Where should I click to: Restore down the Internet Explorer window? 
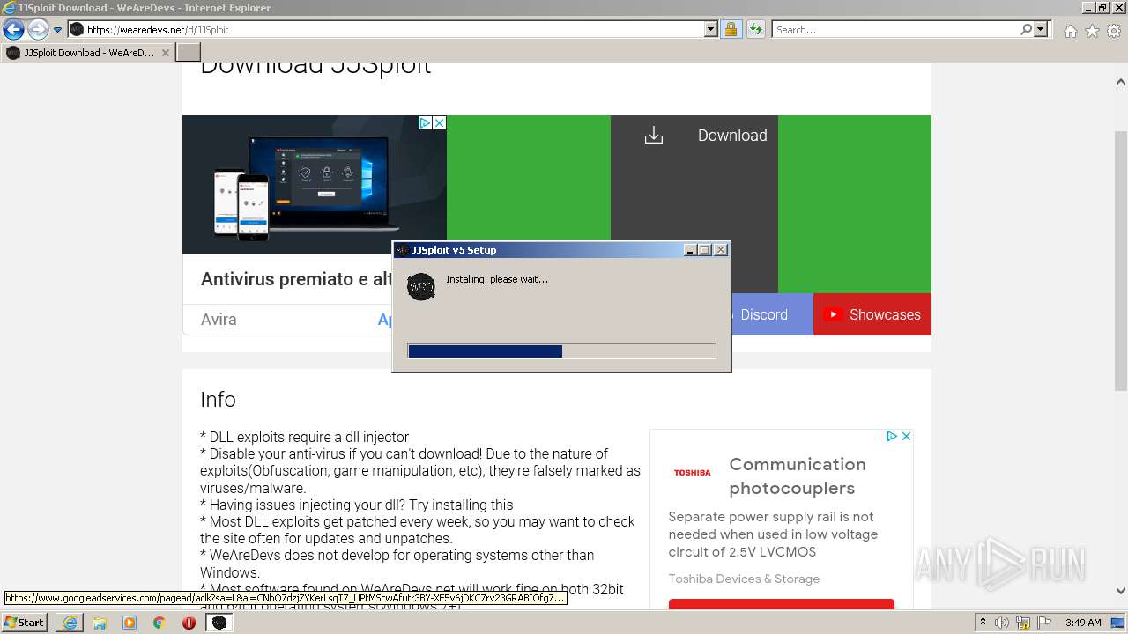coord(1103,7)
